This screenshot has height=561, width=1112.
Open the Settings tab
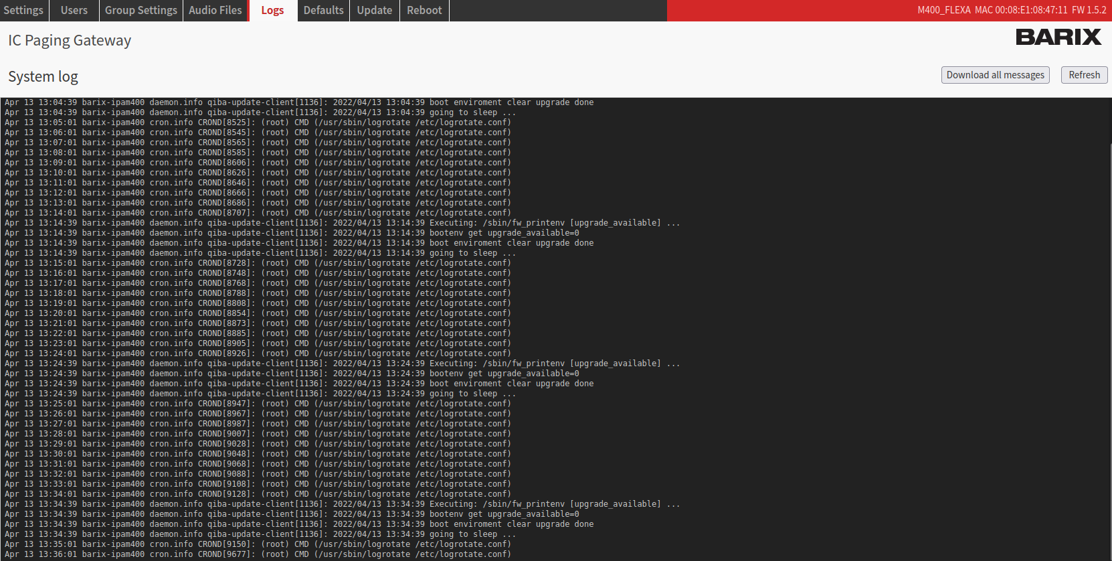(23, 11)
